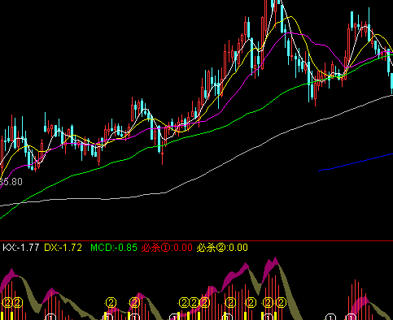The image size is (393, 320).
Task: Click the KX:-1.77 indicator value
Action: 21,248
